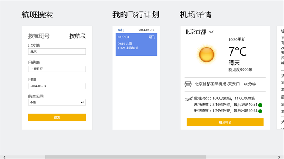Open the 航空公司 dropdown set to 不限
This screenshot has height=159, width=284.
pyautogui.click(x=57, y=102)
